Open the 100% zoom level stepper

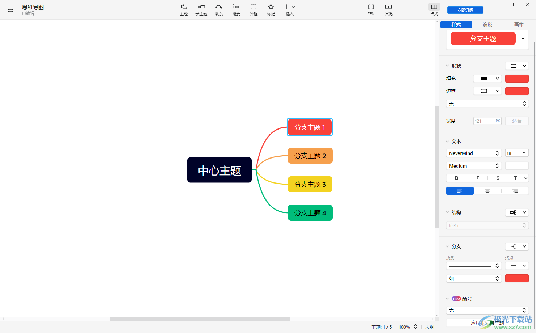pyautogui.click(x=416, y=327)
